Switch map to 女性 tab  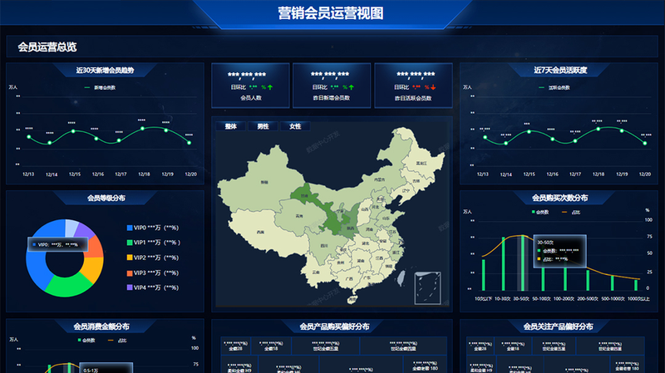(295, 126)
